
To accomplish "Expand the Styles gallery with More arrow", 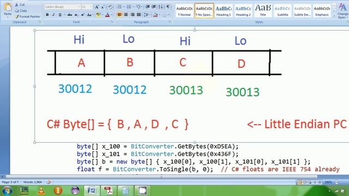I will point(334,16).
